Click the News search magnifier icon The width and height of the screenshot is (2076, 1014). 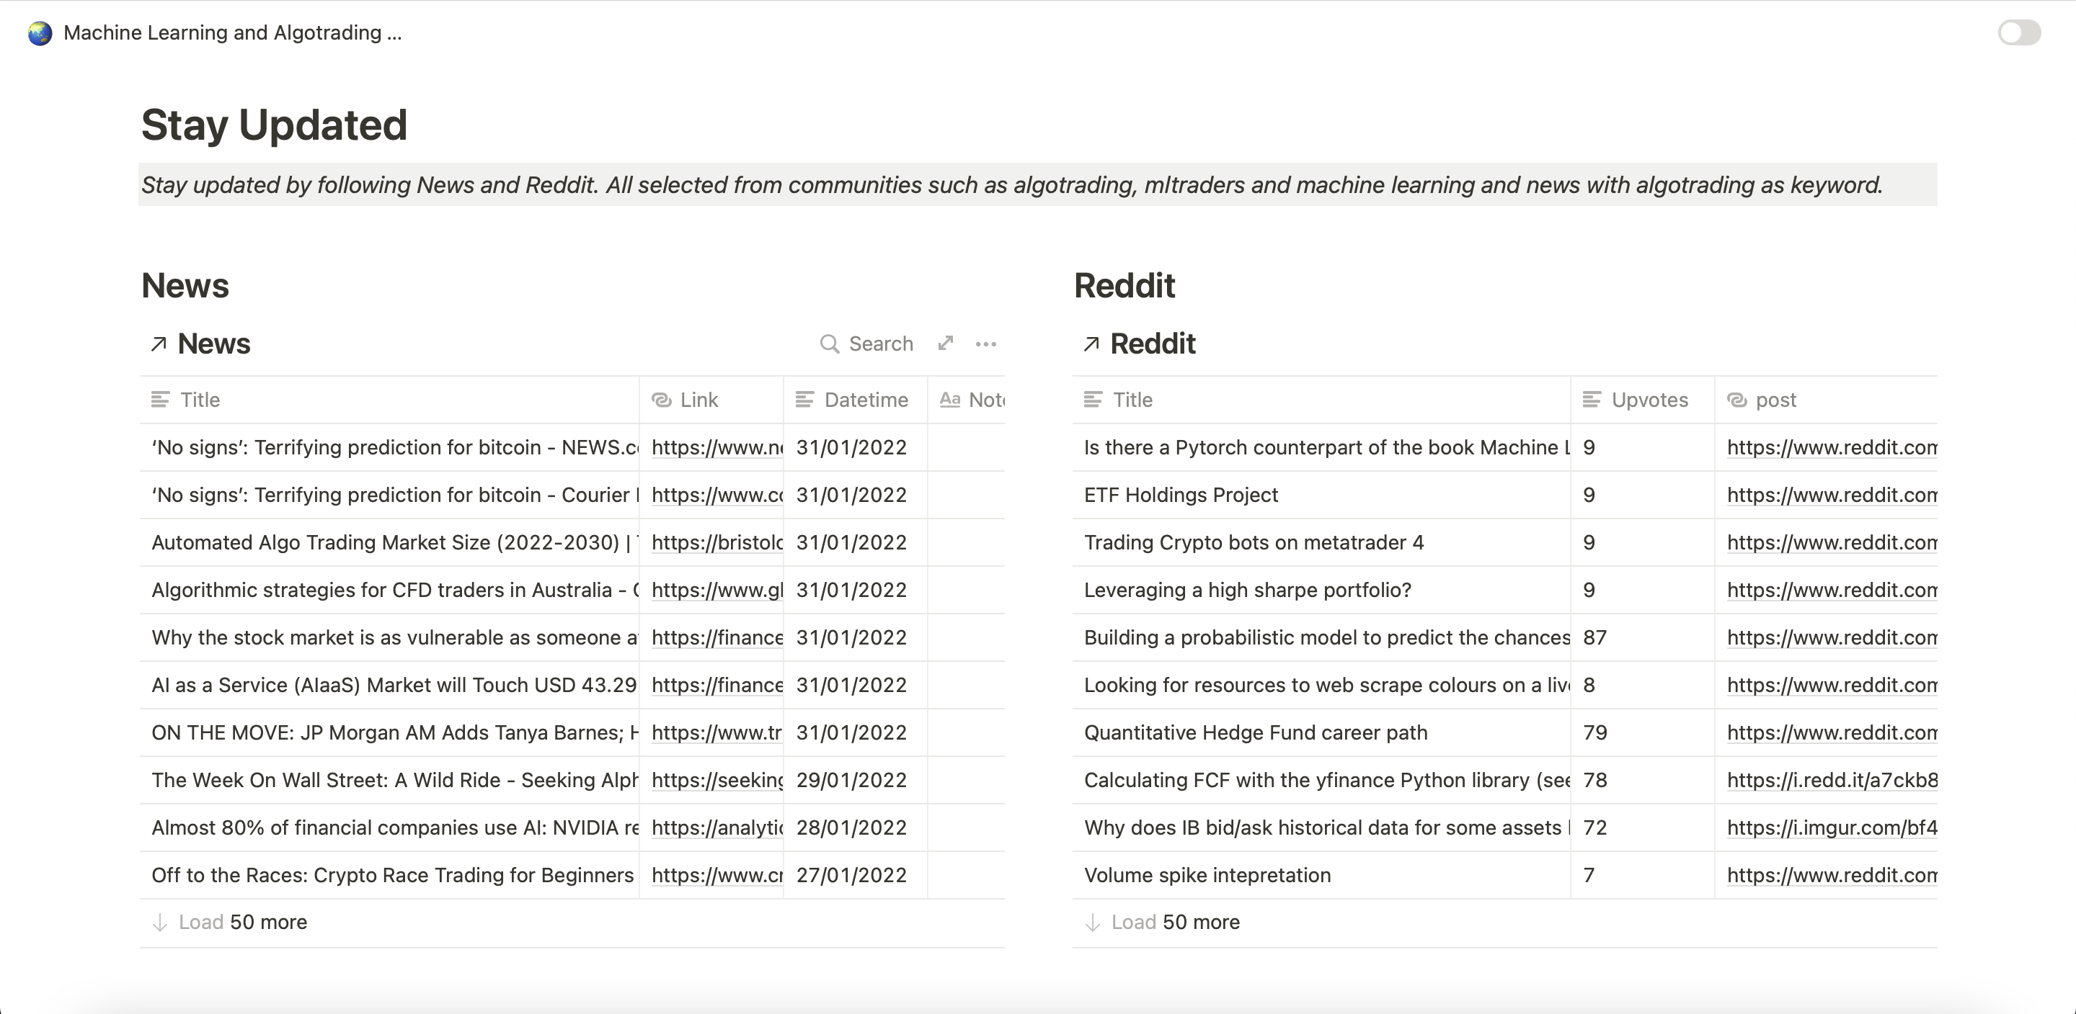point(828,344)
